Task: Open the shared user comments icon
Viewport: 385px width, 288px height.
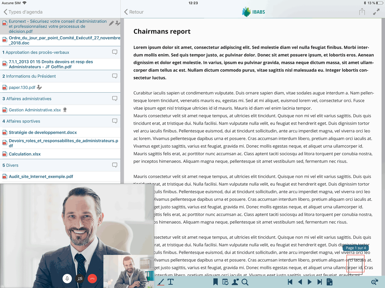Action: coord(235,282)
